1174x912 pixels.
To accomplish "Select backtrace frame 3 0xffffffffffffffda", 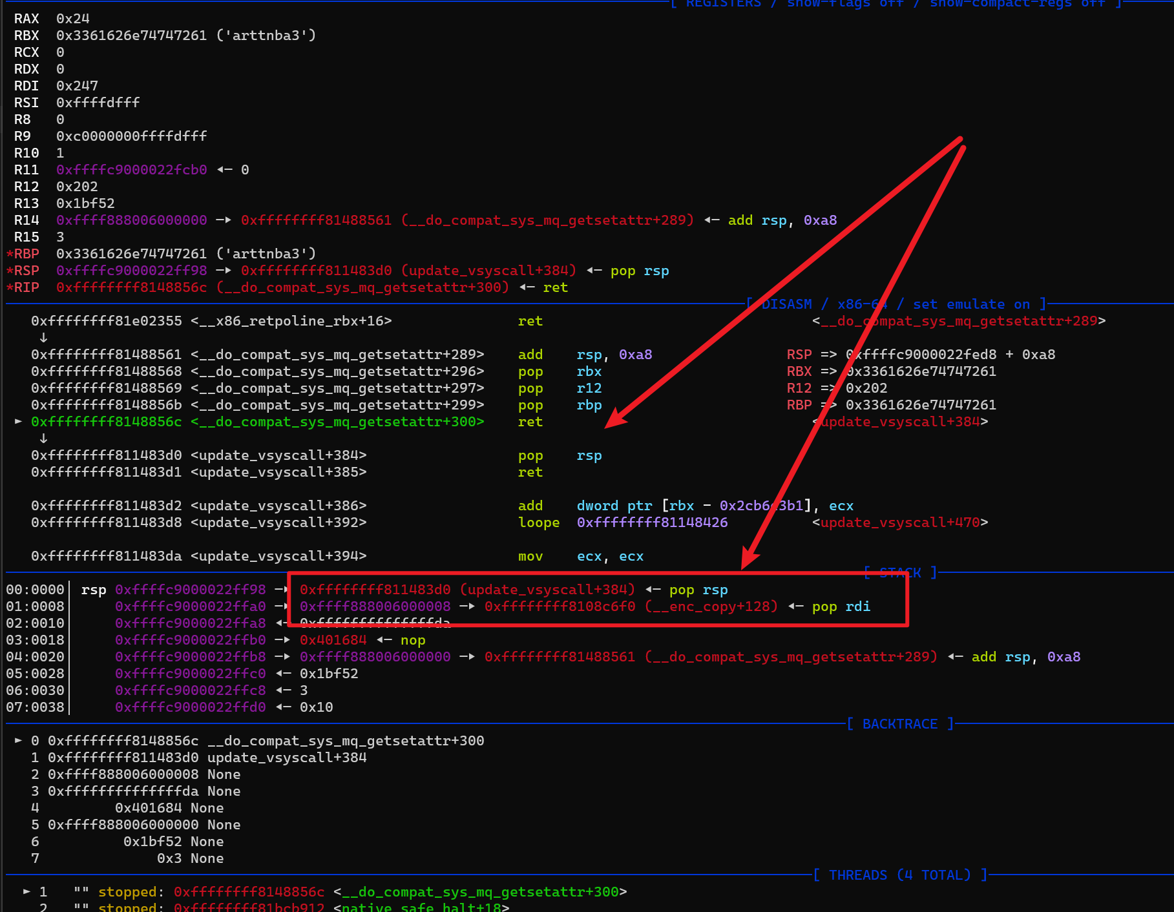I will coord(136,791).
